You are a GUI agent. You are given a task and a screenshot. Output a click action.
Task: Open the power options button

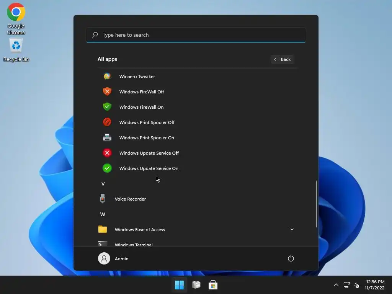(291, 258)
